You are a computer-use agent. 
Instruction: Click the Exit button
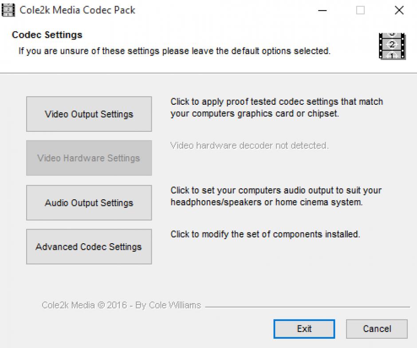pyautogui.click(x=304, y=329)
